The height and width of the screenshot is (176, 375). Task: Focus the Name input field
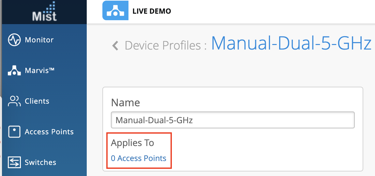232,120
